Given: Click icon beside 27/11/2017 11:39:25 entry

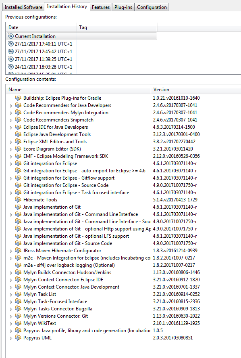Looking at the screenshot, I should point(11,59).
